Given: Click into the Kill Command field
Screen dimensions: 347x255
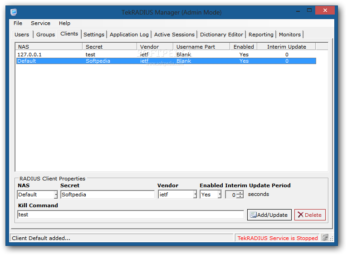Looking at the screenshot, I should (131, 215).
